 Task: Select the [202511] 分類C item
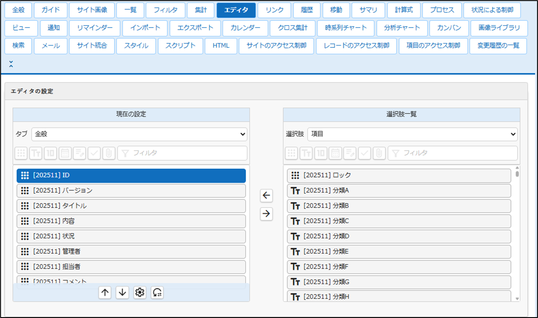[399, 221]
